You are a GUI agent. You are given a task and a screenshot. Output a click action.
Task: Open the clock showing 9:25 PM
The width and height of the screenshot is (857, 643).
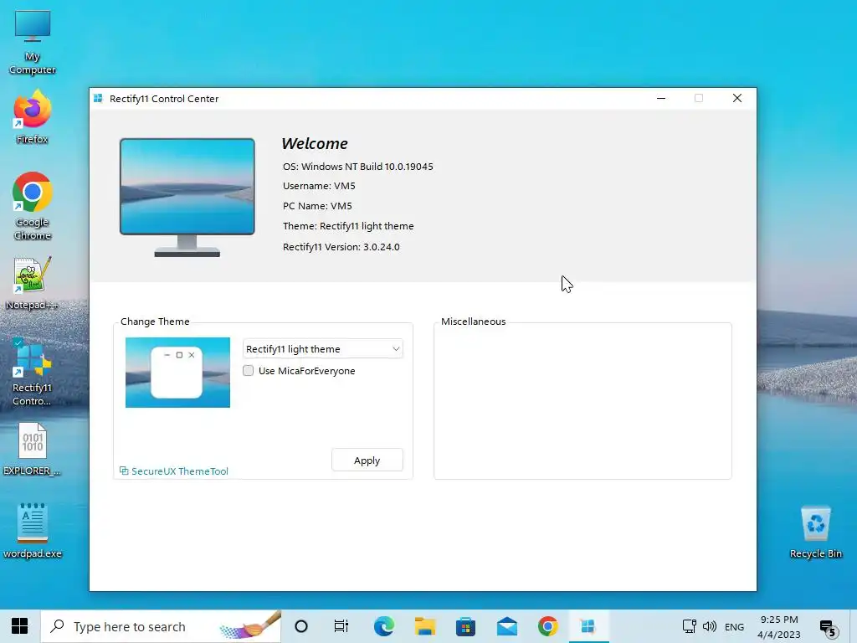click(x=779, y=626)
